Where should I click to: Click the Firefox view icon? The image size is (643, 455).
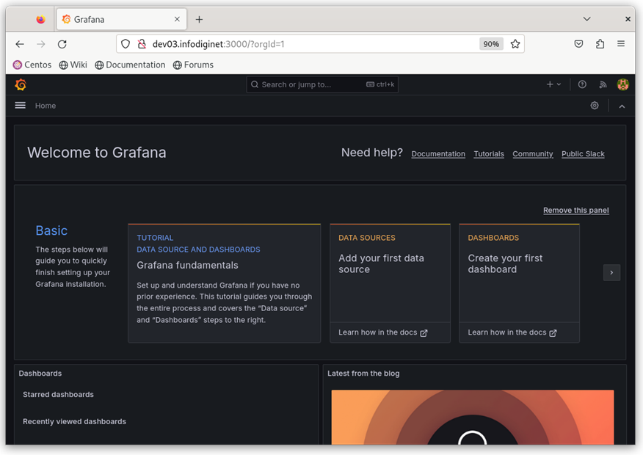pyautogui.click(x=40, y=19)
